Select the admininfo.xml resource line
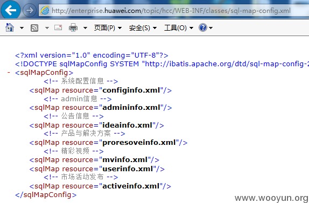Screen dimensions: 309x203 click(101, 108)
